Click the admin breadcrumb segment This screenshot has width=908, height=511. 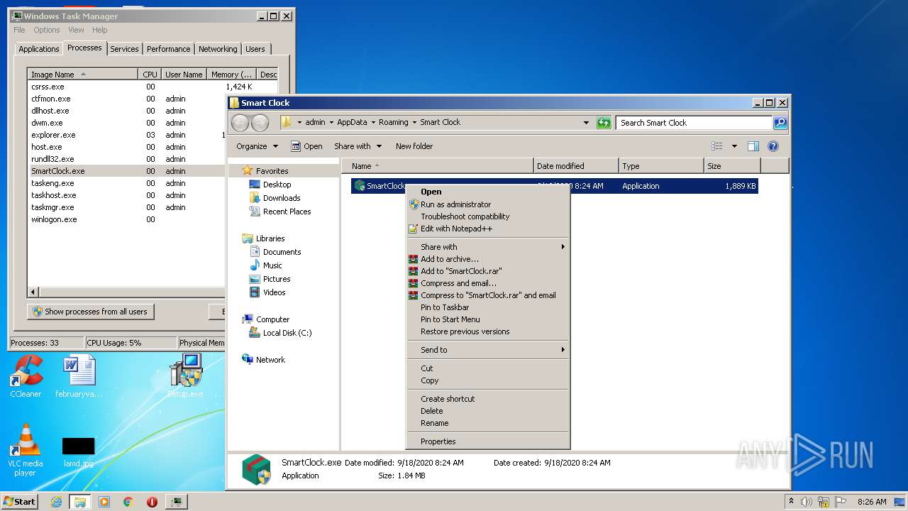pyautogui.click(x=315, y=122)
